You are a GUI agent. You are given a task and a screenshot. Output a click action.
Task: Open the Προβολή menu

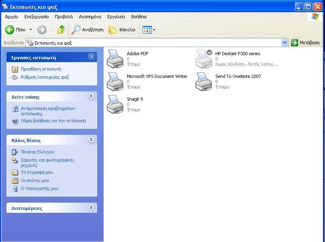point(64,17)
